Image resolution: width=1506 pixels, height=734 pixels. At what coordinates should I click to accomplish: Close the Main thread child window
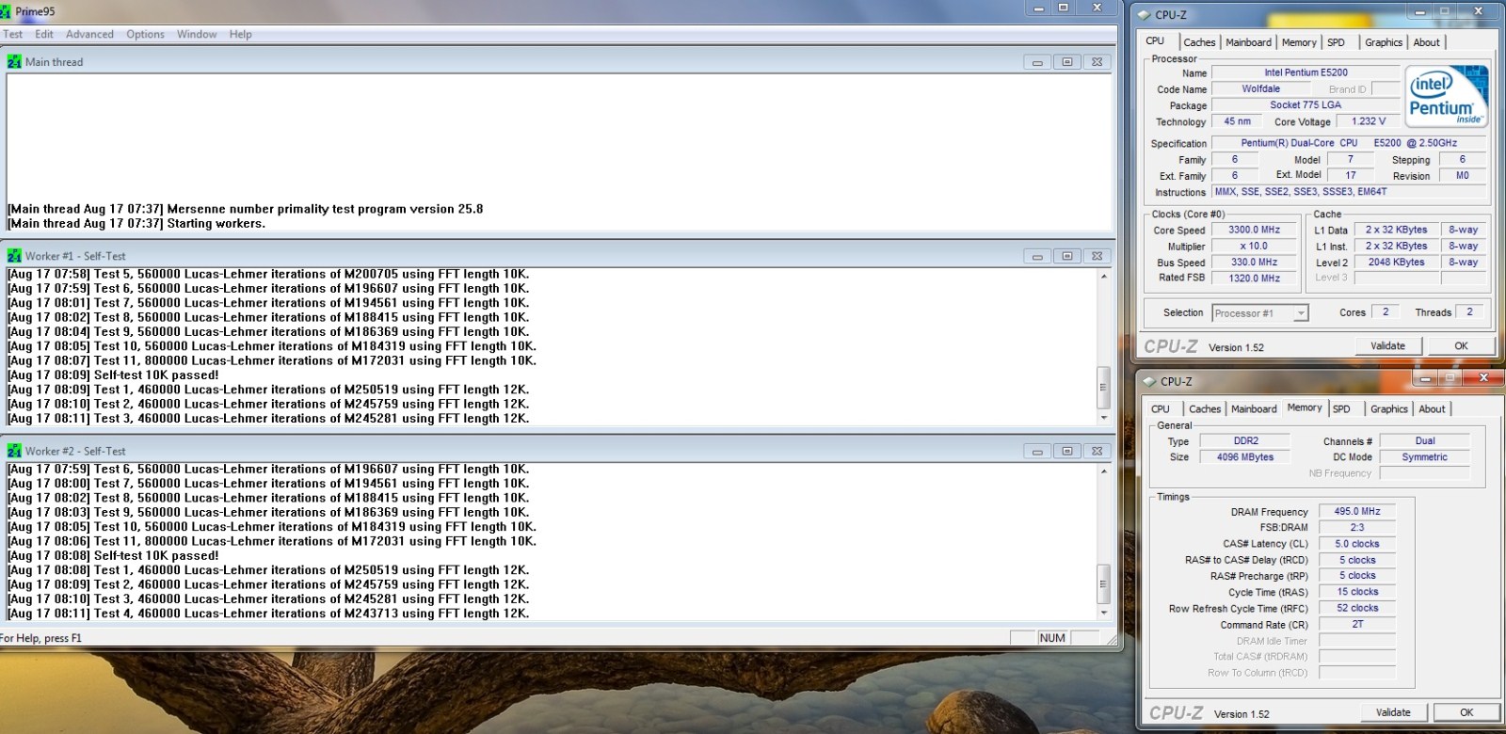[x=1097, y=62]
